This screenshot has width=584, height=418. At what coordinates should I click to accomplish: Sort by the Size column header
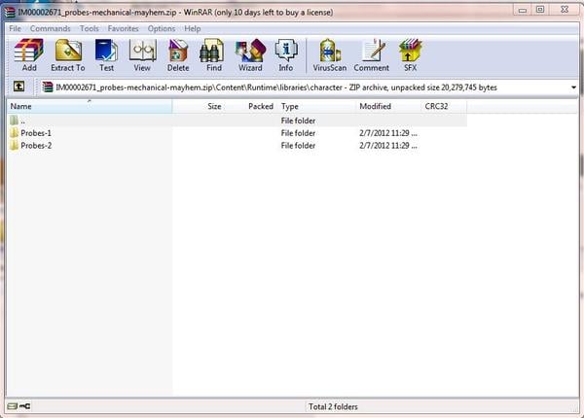coord(199,106)
